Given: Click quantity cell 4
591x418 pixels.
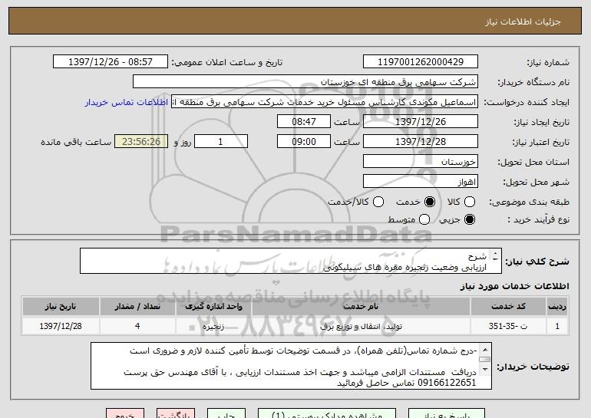Looking at the screenshot, I should pyautogui.click(x=137, y=326).
